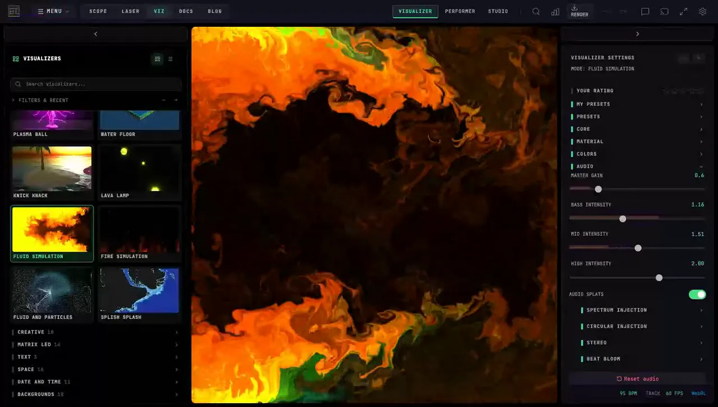Expand the Core settings section
The width and height of the screenshot is (718, 407).
click(637, 129)
